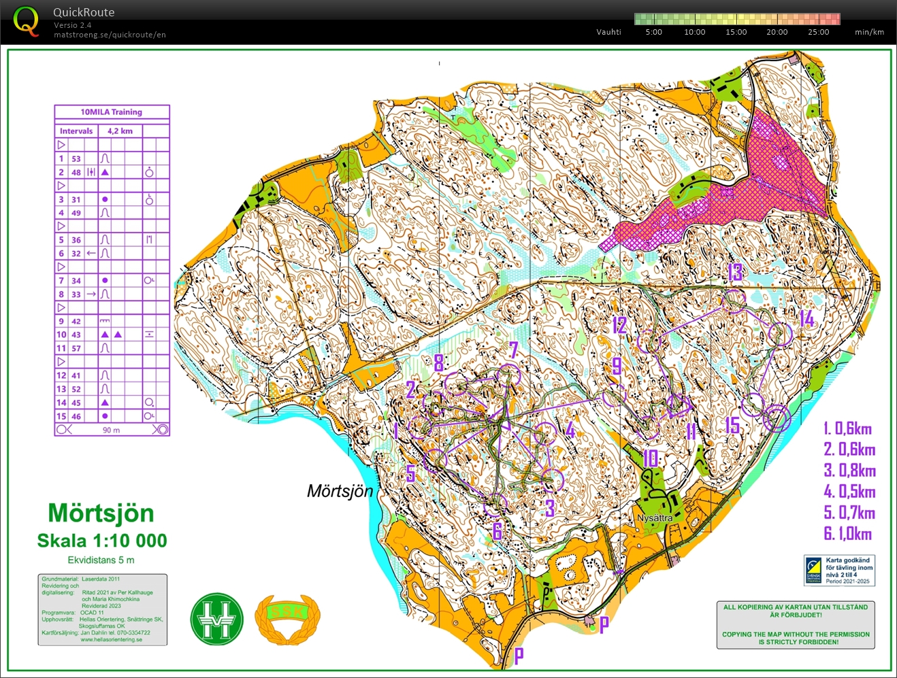Select control circle 7 on the map

508,375
